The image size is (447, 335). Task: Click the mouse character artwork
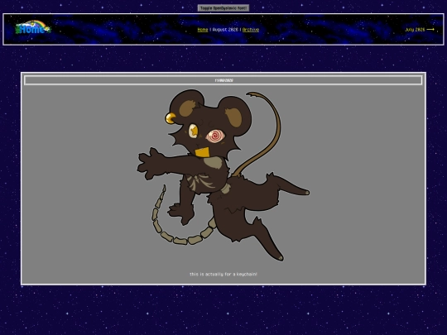tap(223, 175)
